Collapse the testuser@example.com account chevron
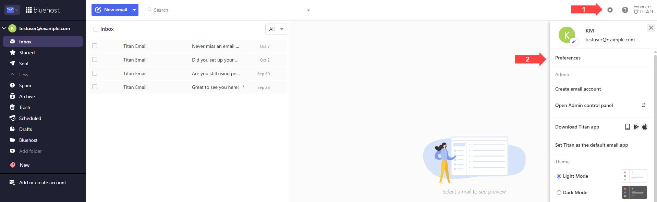The width and height of the screenshot is (657, 202). (4, 28)
